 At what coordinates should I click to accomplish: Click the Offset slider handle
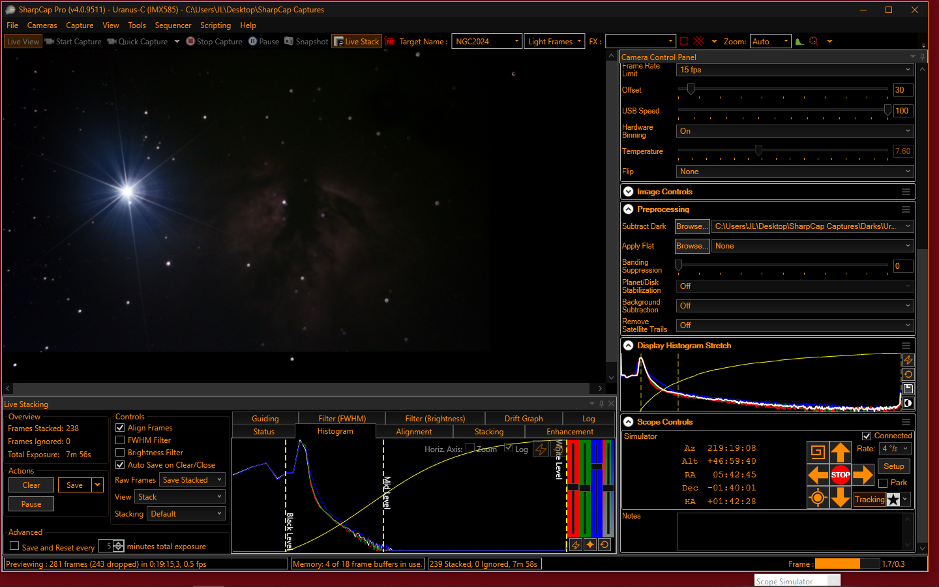click(691, 89)
